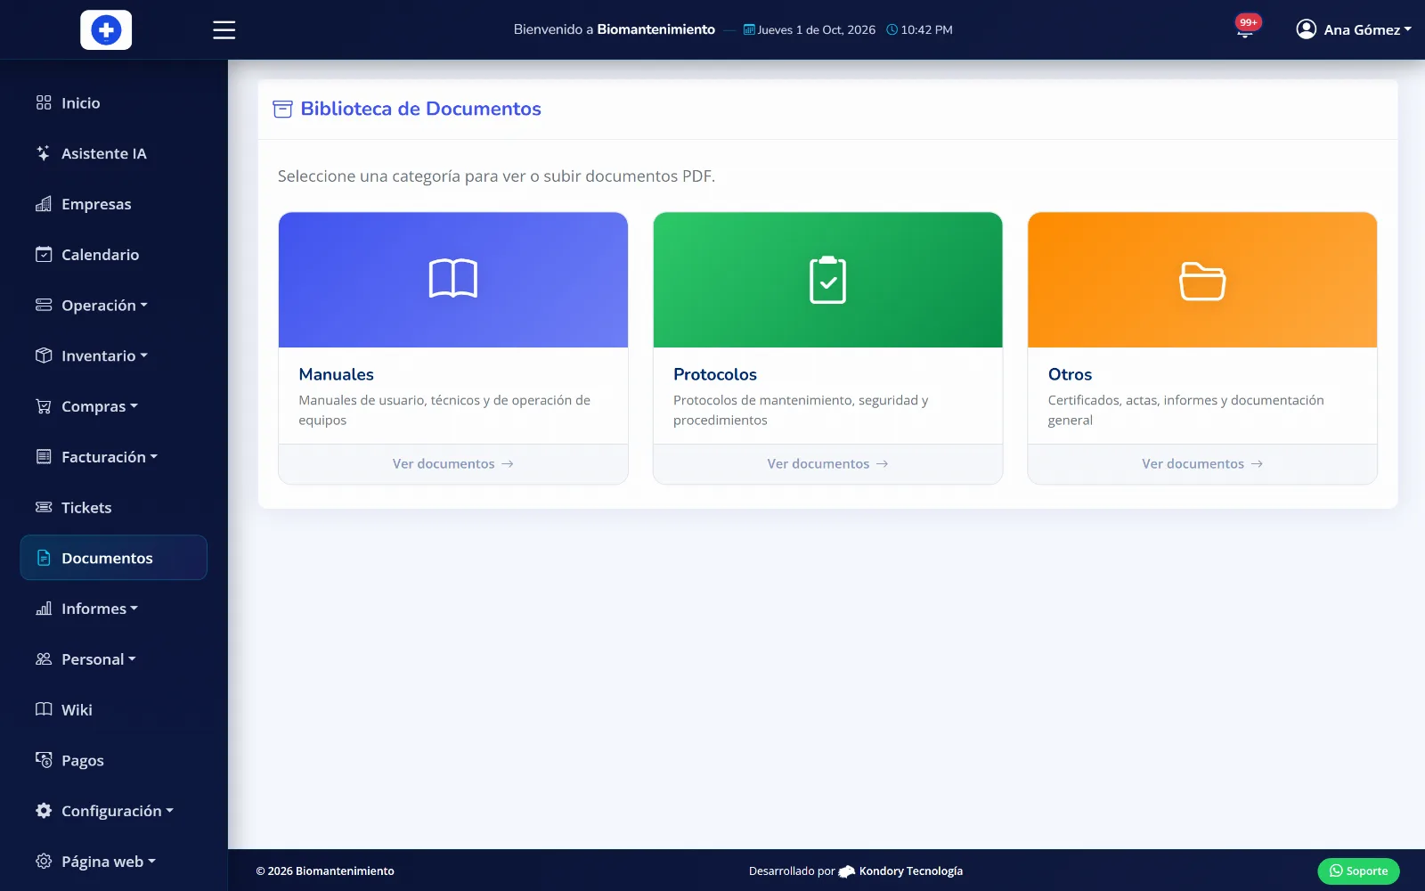Open the Kondory Tecnología footer link
The width and height of the screenshot is (1425, 891).
coord(900,871)
